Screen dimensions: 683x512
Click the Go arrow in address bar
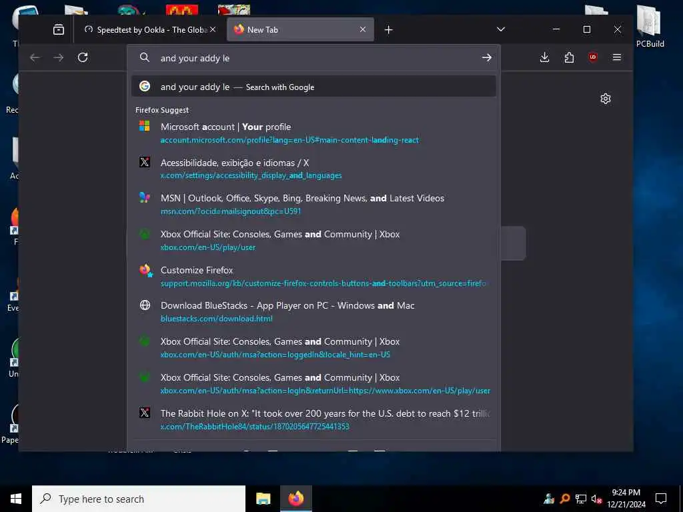(x=486, y=58)
